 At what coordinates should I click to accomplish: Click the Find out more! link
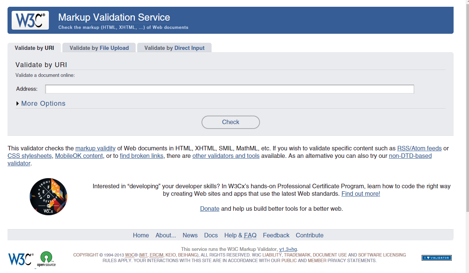point(361,194)
